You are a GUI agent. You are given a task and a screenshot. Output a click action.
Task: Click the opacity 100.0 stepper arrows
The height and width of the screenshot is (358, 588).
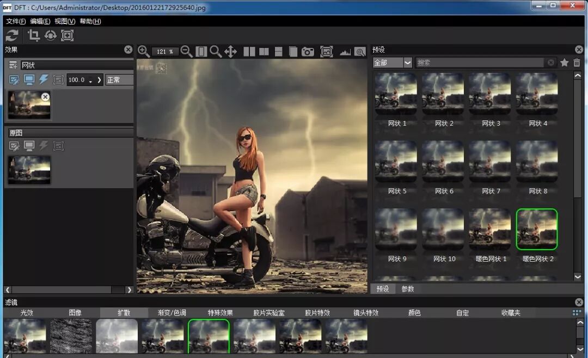(90, 80)
